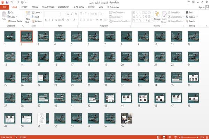Expand the Shape Fill dropdown

tap(174, 13)
